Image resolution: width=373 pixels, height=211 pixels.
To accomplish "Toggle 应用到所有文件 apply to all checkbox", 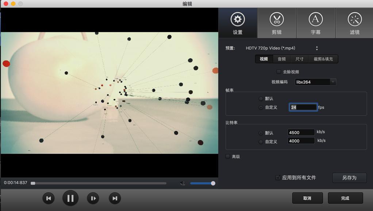I will click(278, 178).
